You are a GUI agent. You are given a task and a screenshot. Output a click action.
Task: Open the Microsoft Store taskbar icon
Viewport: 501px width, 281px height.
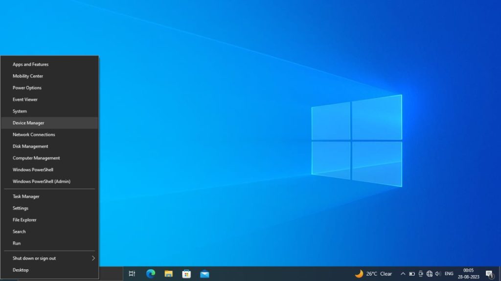(186, 274)
